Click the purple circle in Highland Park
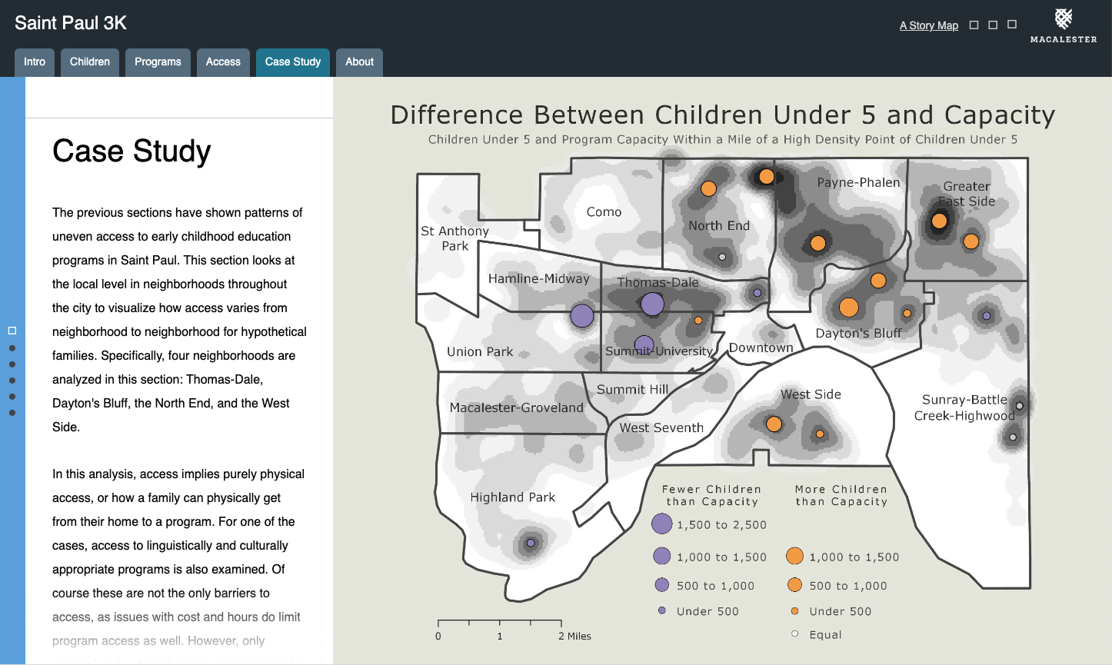This screenshot has height=665, width=1112. (x=530, y=544)
